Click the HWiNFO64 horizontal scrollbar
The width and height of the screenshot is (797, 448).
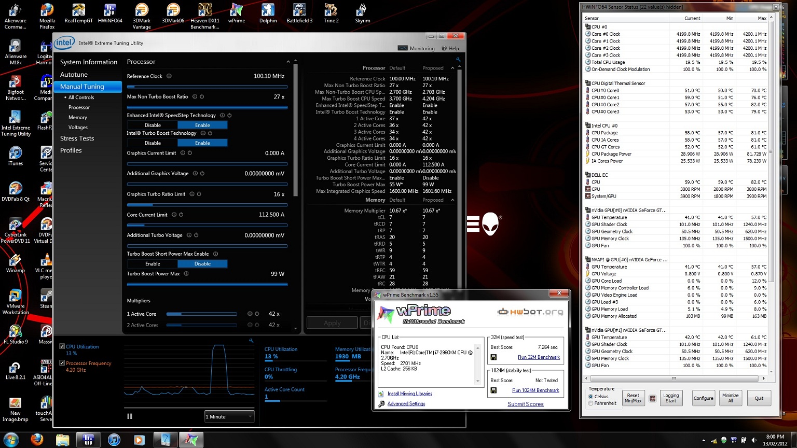pyautogui.click(x=674, y=378)
